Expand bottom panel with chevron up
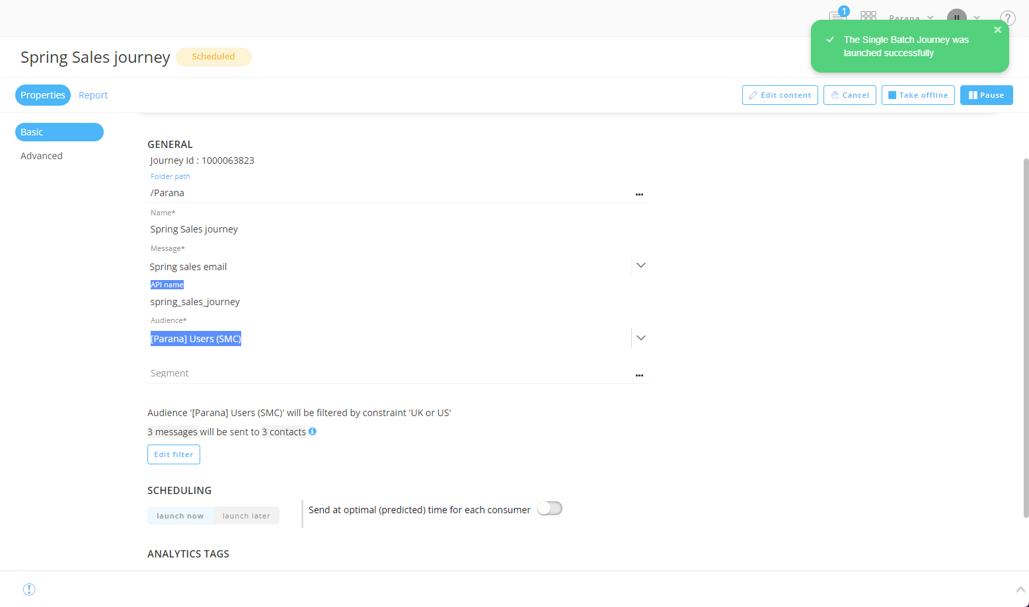Viewport: 1029px width, 607px height. pyautogui.click(x=1020, y=589)
